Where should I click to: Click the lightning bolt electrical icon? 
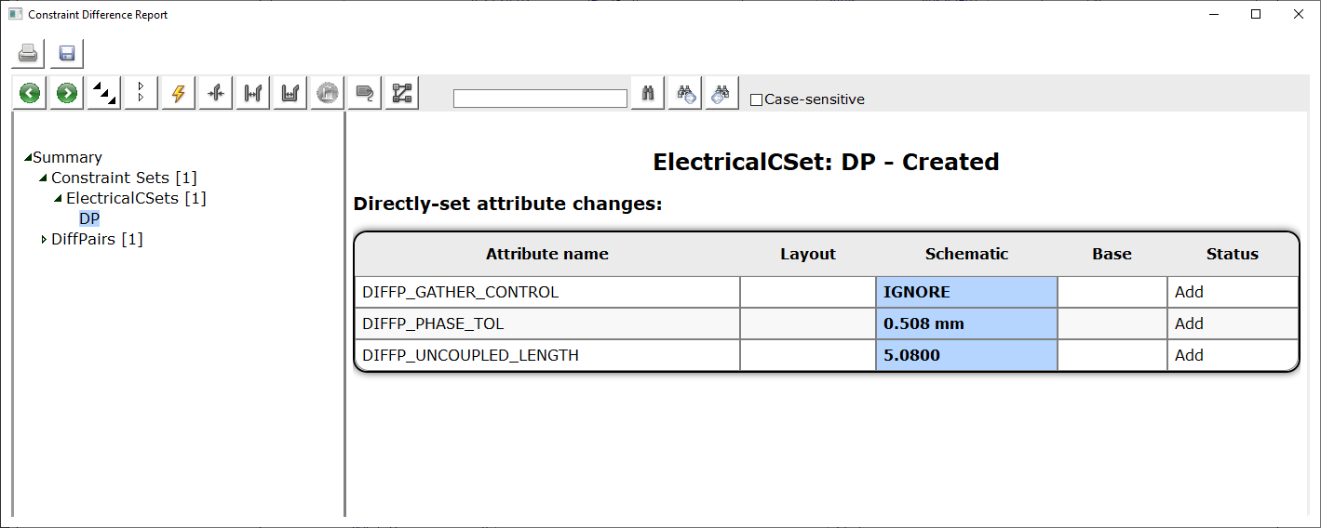(x=179, y=93)
